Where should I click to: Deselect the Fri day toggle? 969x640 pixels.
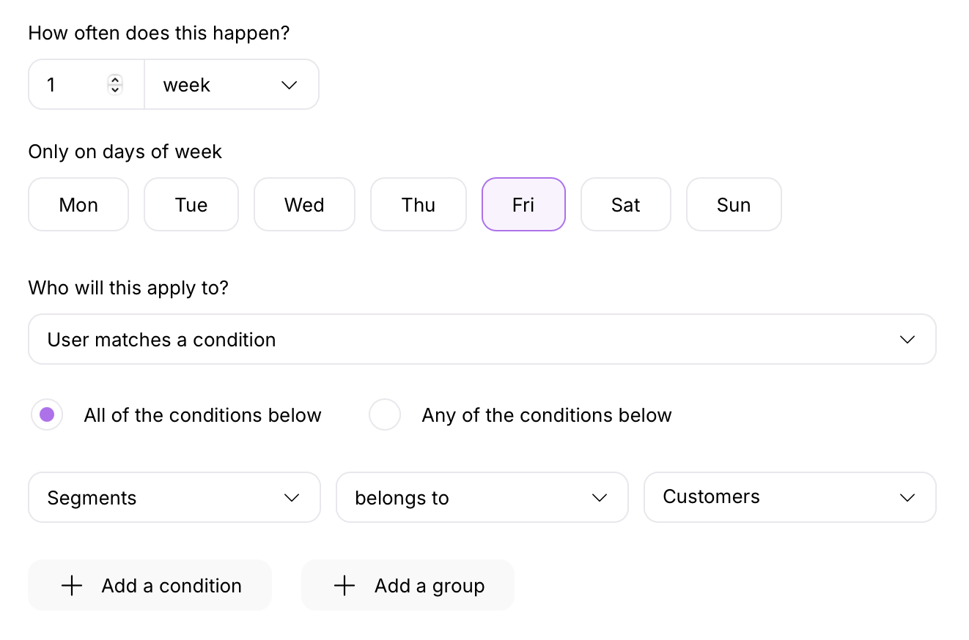523,204
